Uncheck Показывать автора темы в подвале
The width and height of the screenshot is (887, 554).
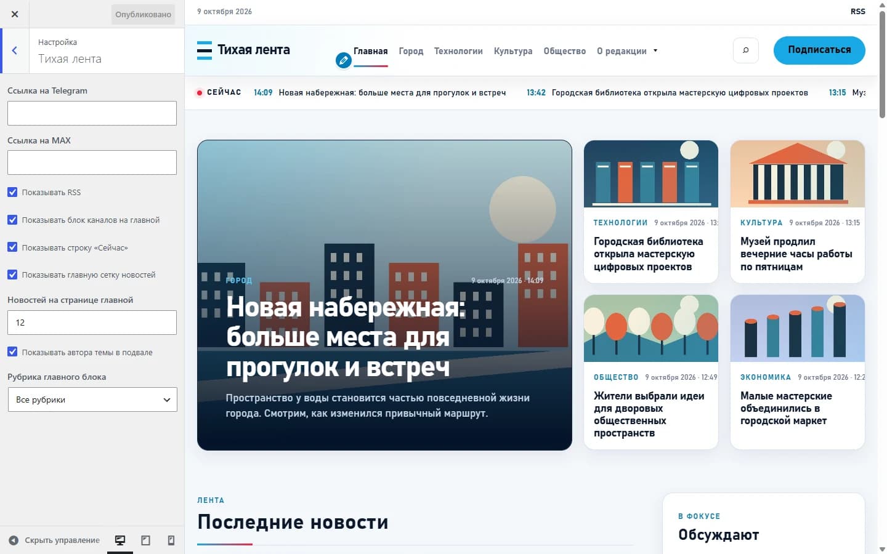click(12, 352)
